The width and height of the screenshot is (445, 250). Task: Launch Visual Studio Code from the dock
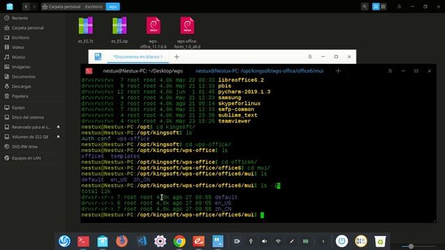[x=141, y=241]
